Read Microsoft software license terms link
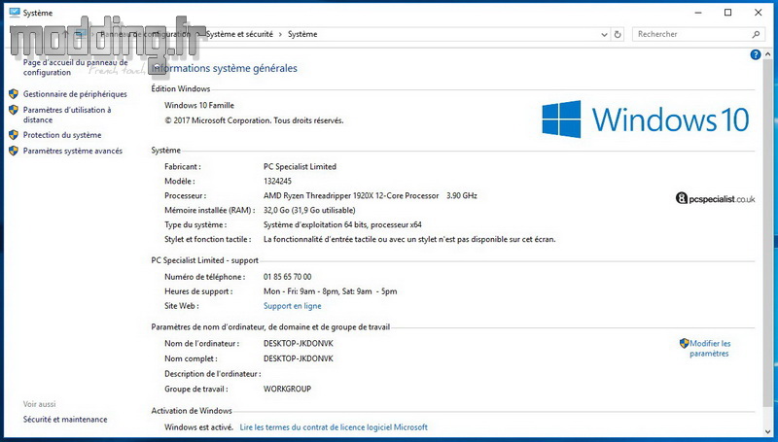The height and width of the screenshot is (442, 778). 334,427
